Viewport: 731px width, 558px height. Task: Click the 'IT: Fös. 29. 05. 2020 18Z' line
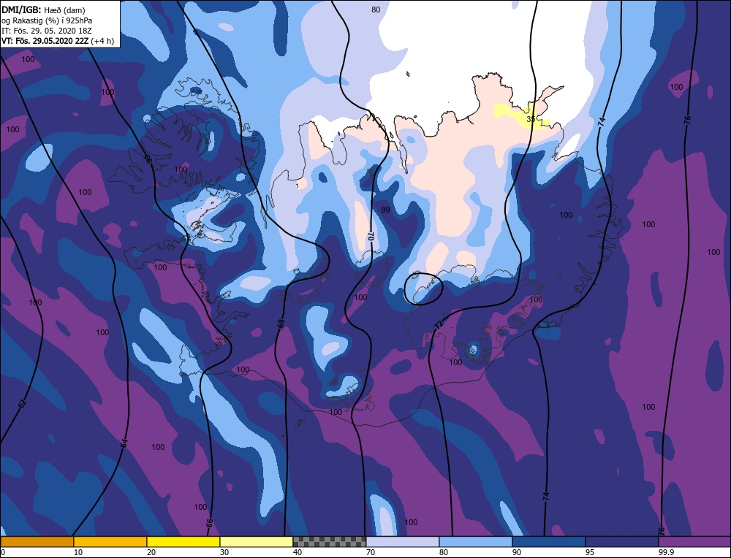click(46, 31)
